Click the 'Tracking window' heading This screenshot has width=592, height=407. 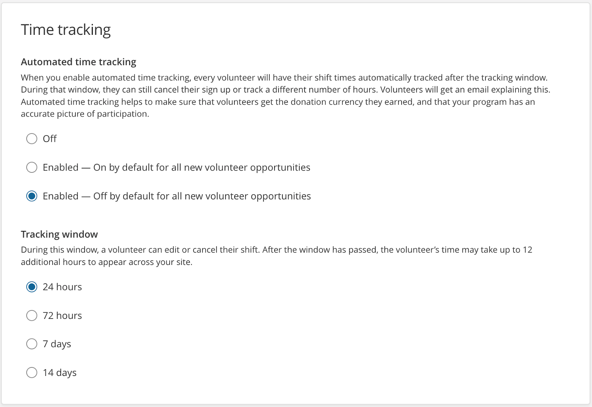click(x=59, y=234)
